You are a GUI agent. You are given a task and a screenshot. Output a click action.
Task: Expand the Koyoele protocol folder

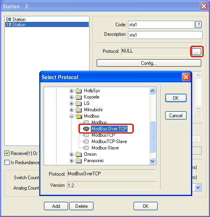[71, 97]
